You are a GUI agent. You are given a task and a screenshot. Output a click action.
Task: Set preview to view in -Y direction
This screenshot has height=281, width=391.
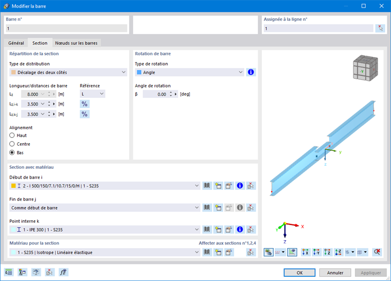(316, 252)
